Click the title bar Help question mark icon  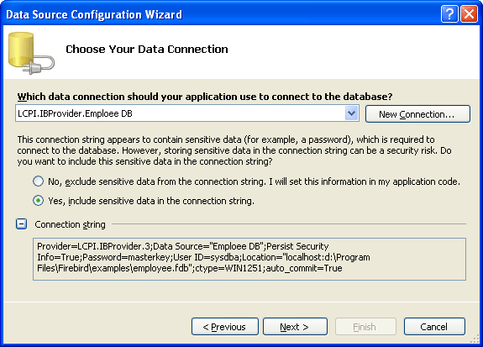pos(449,14)
